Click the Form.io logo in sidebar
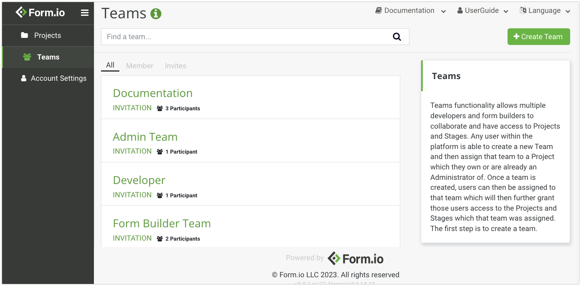 pyautogui.click(x=40, y=12)
